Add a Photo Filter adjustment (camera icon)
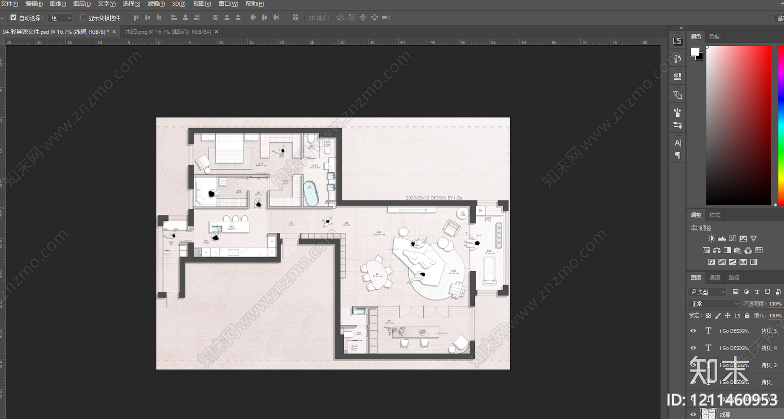 (x=737, y=250)
